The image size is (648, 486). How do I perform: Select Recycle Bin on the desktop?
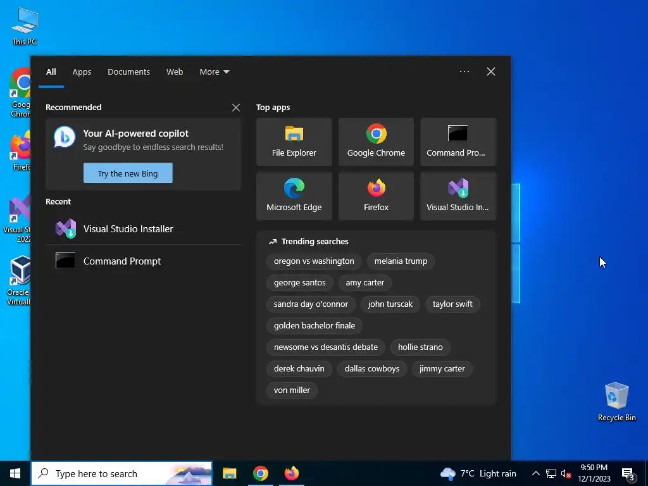coord(616,402)
